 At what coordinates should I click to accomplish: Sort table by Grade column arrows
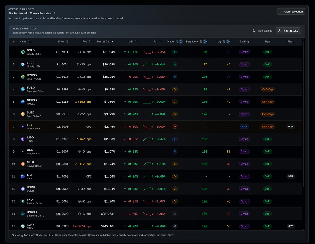pos(177,41)
